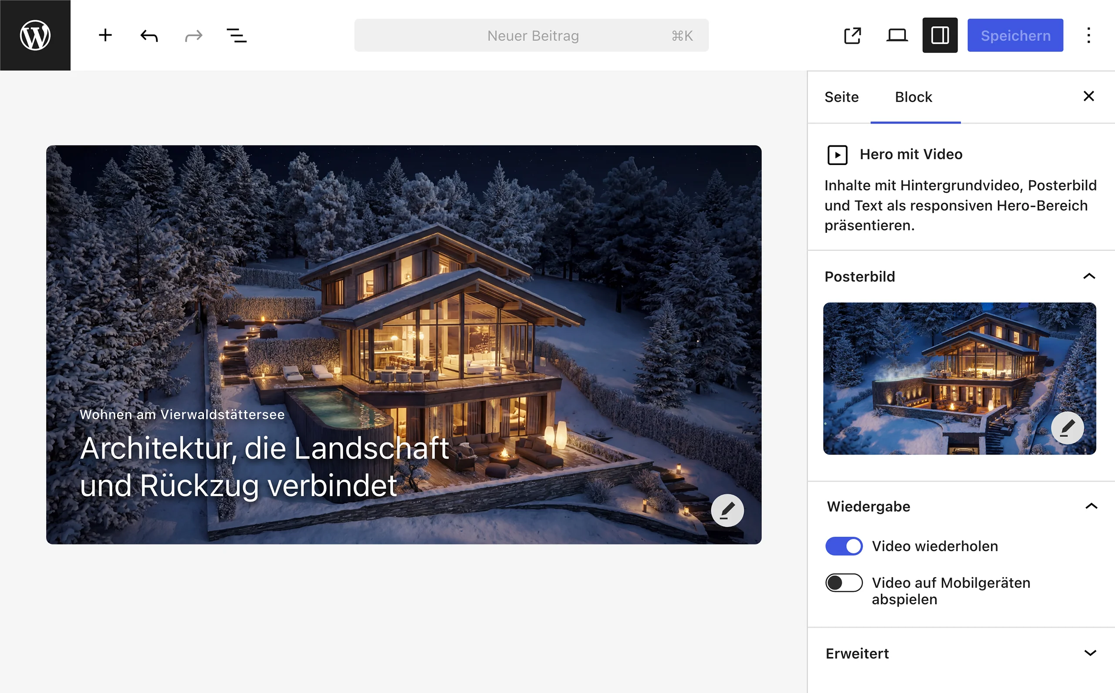Viewport: 1115px width, 693px height.
Task: Open the block inserter plus icon
Action: point(105,35)
